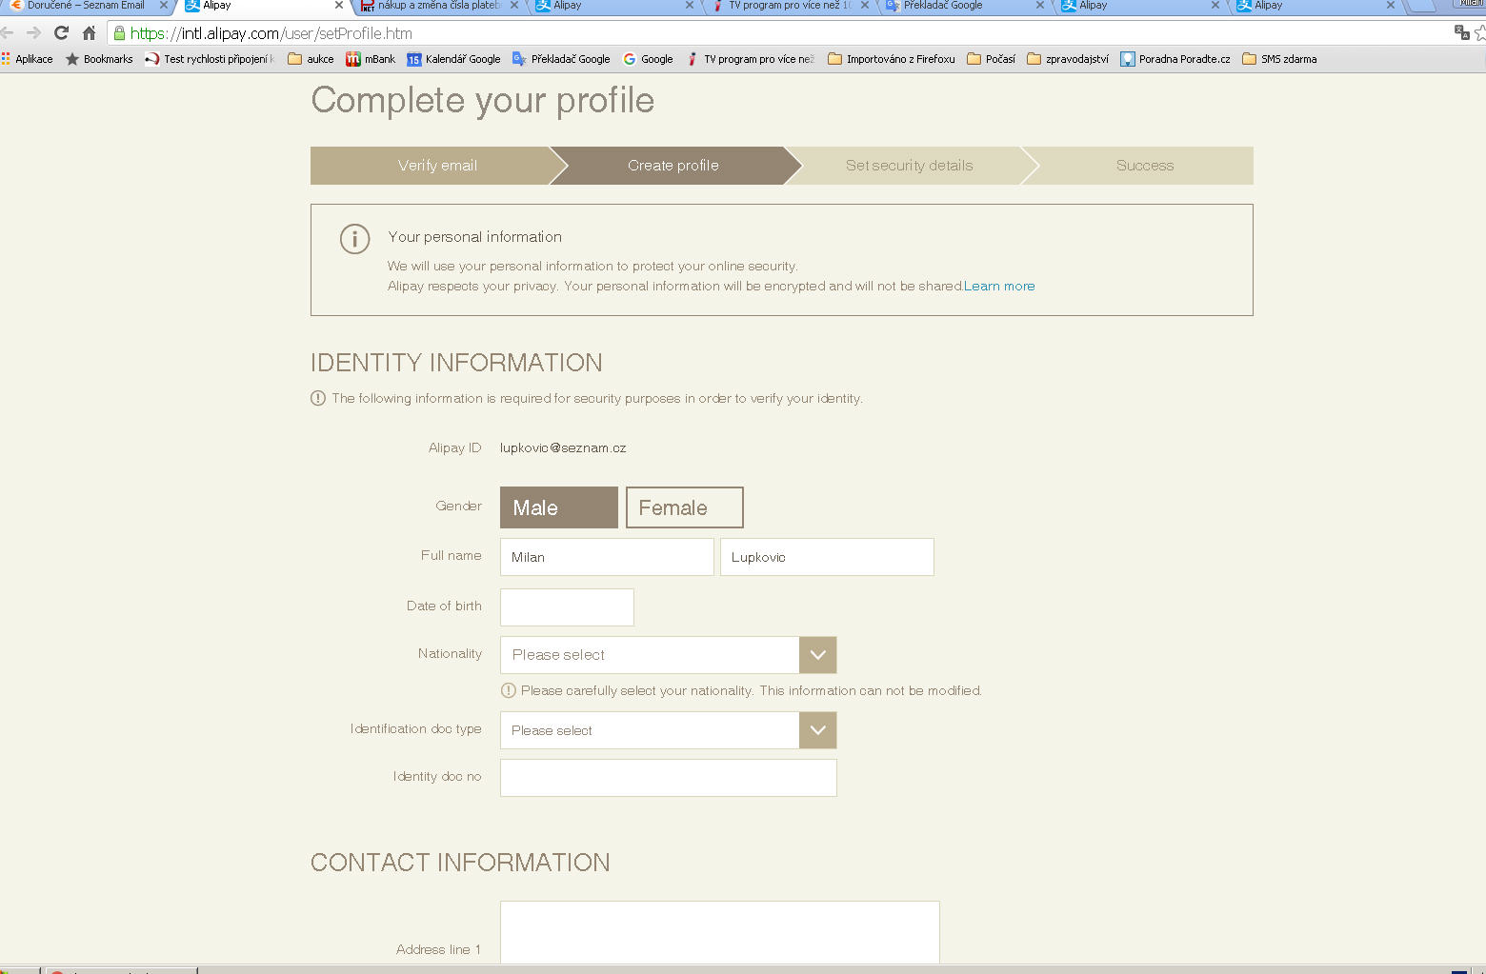Click the browser back arrow
The height and width of the screenshot is (974, 1486).
click(7, 33)
